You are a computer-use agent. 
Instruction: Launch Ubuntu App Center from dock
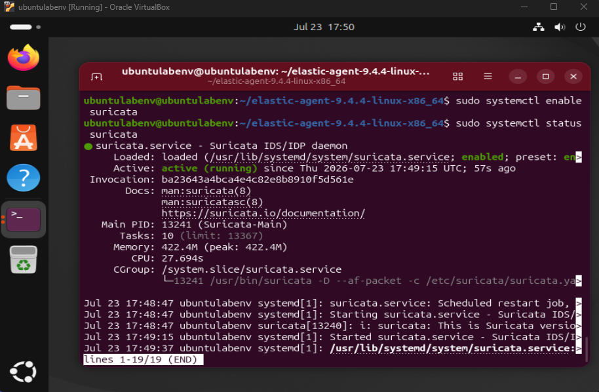click(24, 138)
